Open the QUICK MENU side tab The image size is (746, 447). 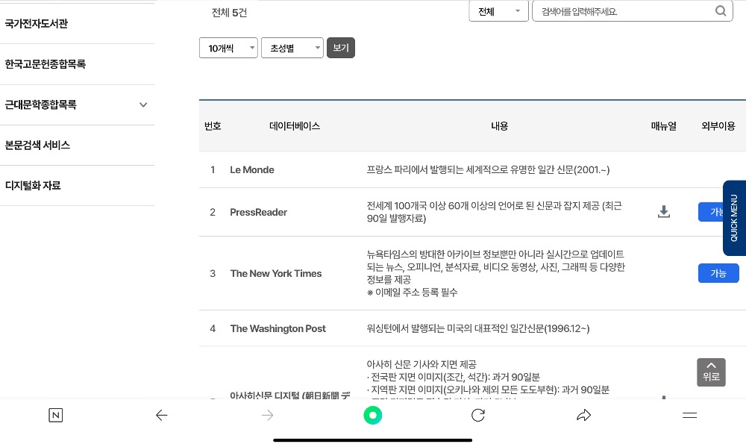click(x=734, y=218)
